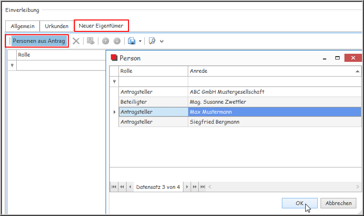
Task: Click the left grid filter row pin icon
Action: coord(12,66)
